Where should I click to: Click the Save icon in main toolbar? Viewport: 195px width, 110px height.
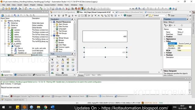[x=12, y=9]
